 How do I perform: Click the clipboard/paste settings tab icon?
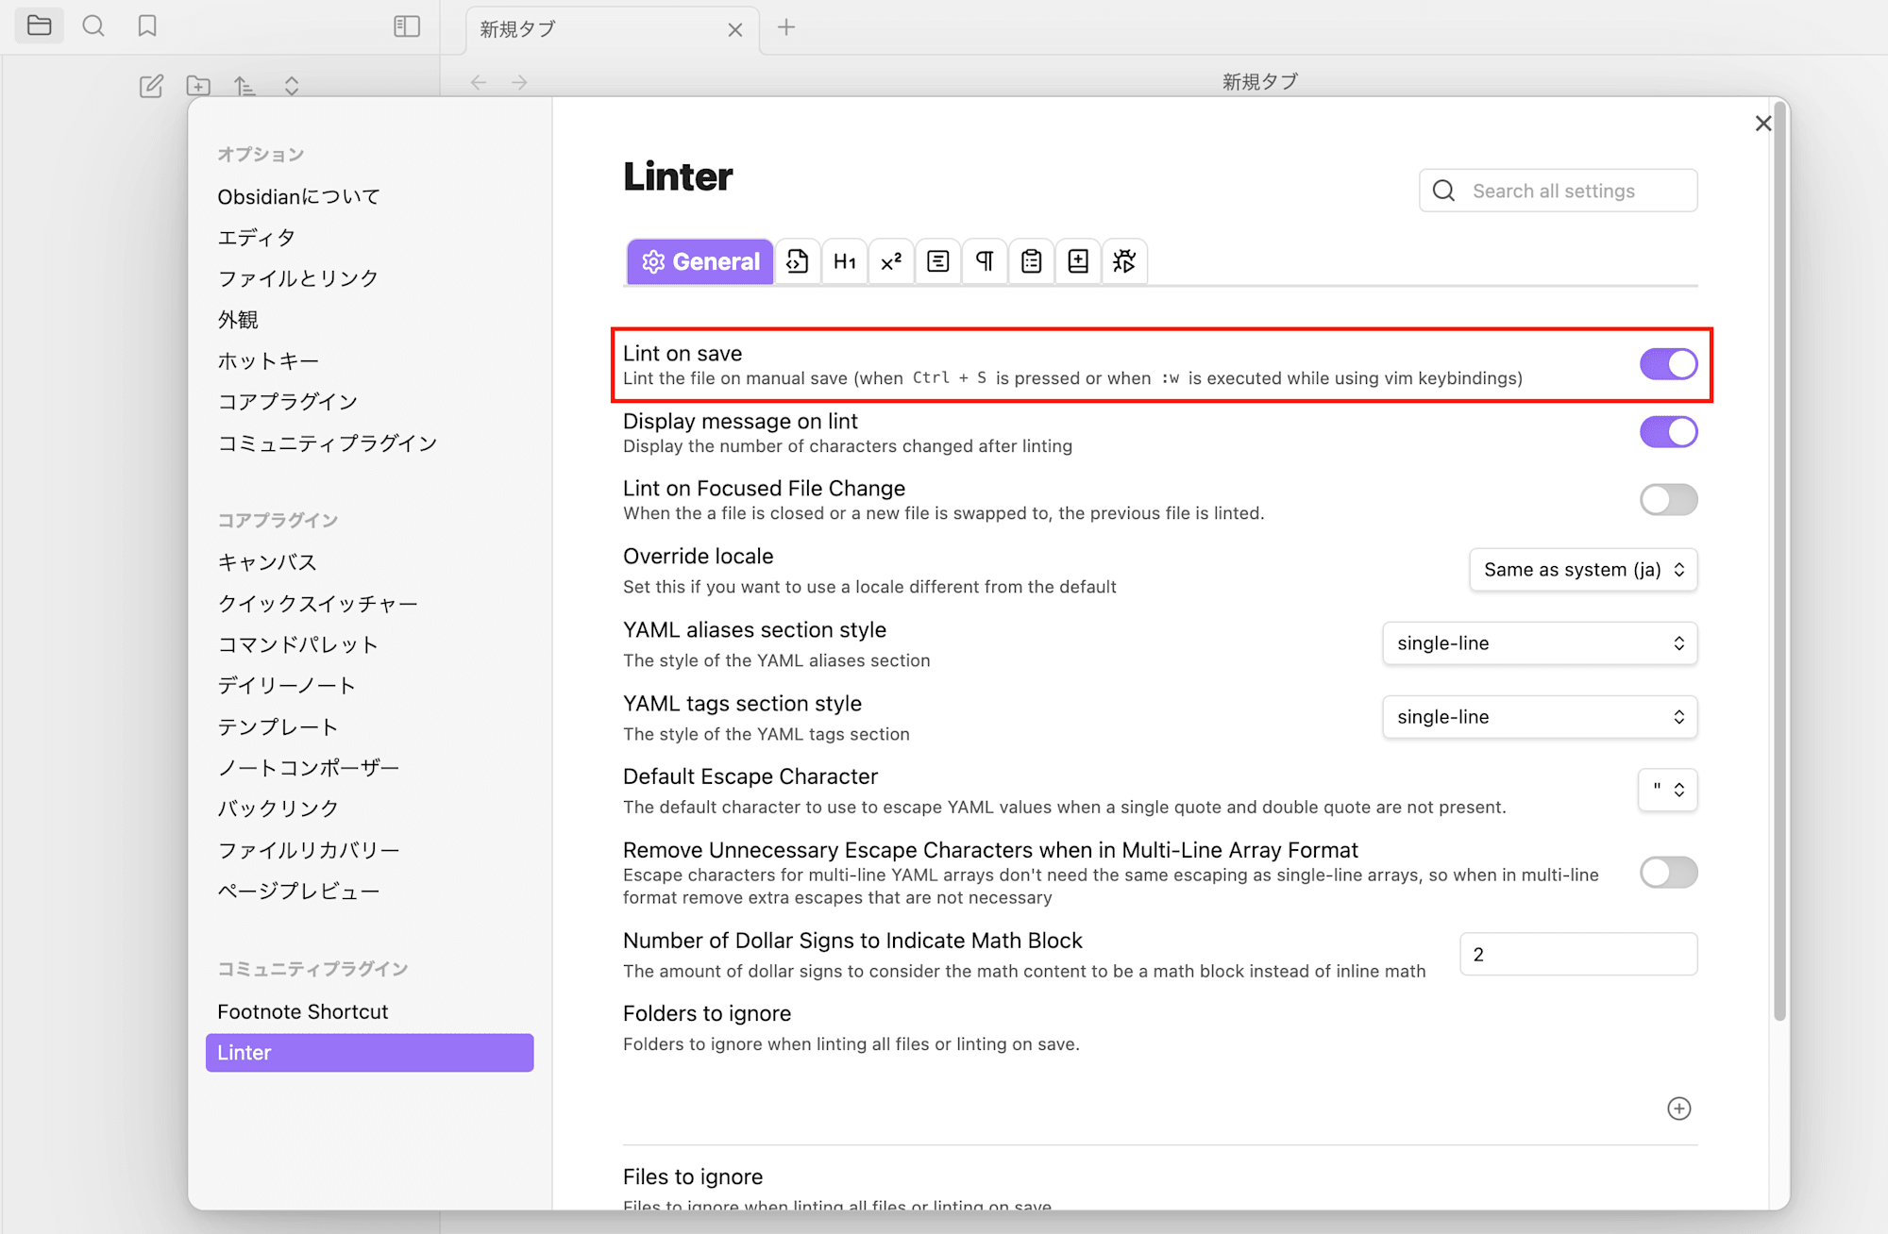[1030, 260]
